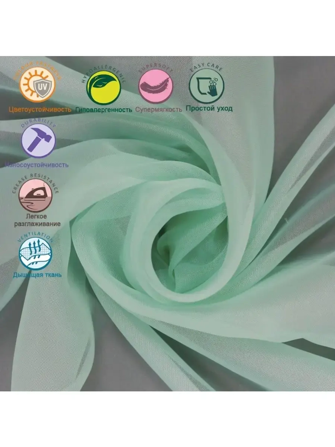This screenshot has height=447, width=335.
Task: Click the Легкое разглаживание text
Action: pos(37,220)
